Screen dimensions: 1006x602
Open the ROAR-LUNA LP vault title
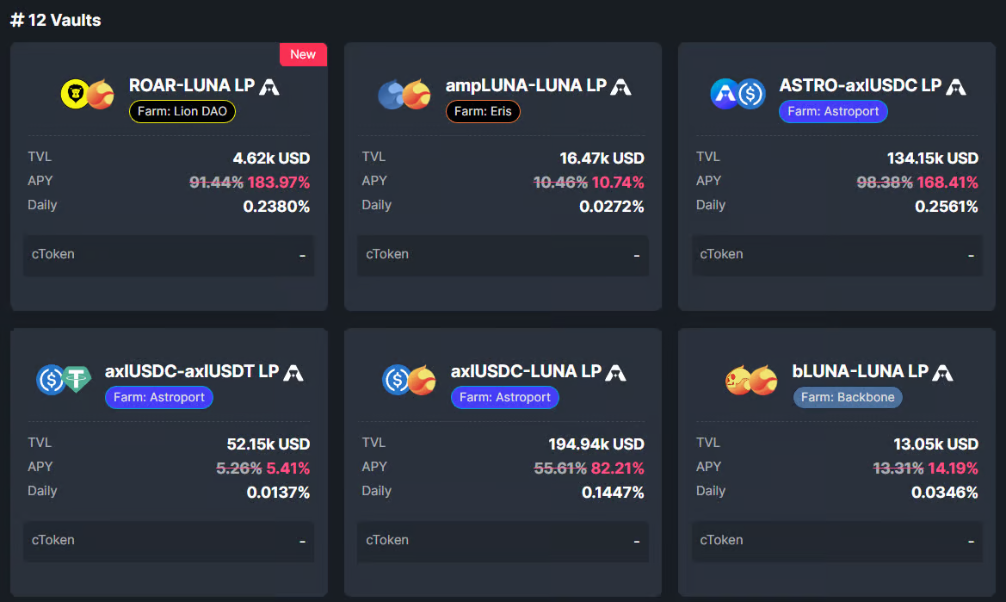(192, 85)
